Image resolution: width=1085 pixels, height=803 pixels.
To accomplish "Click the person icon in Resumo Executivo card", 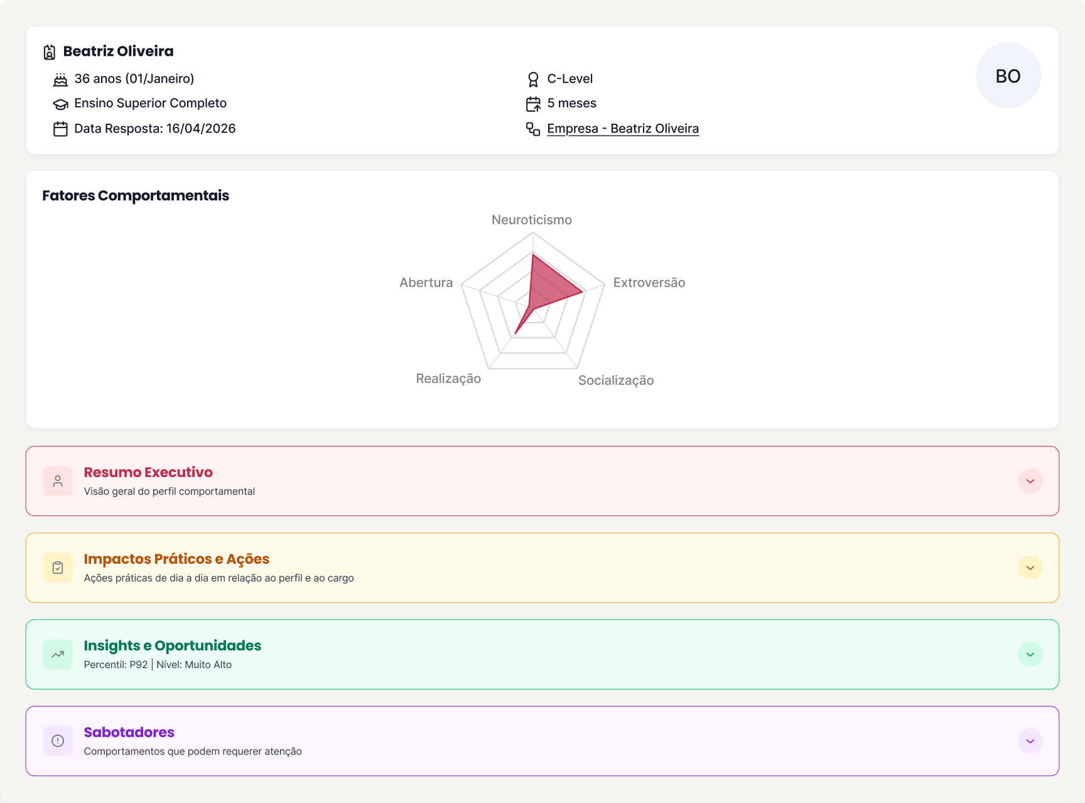I will (58, 481).
